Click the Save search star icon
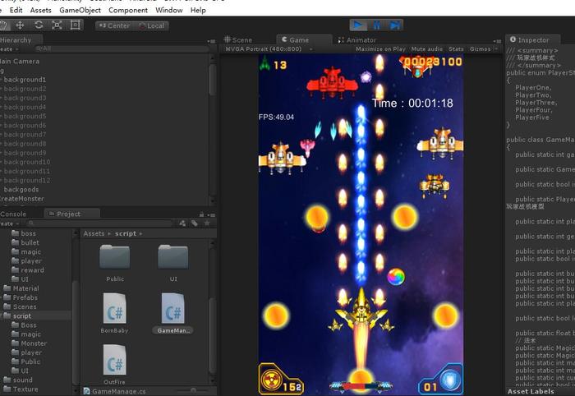The height and width of the screenshot is (396, 575). coord(206,223)
